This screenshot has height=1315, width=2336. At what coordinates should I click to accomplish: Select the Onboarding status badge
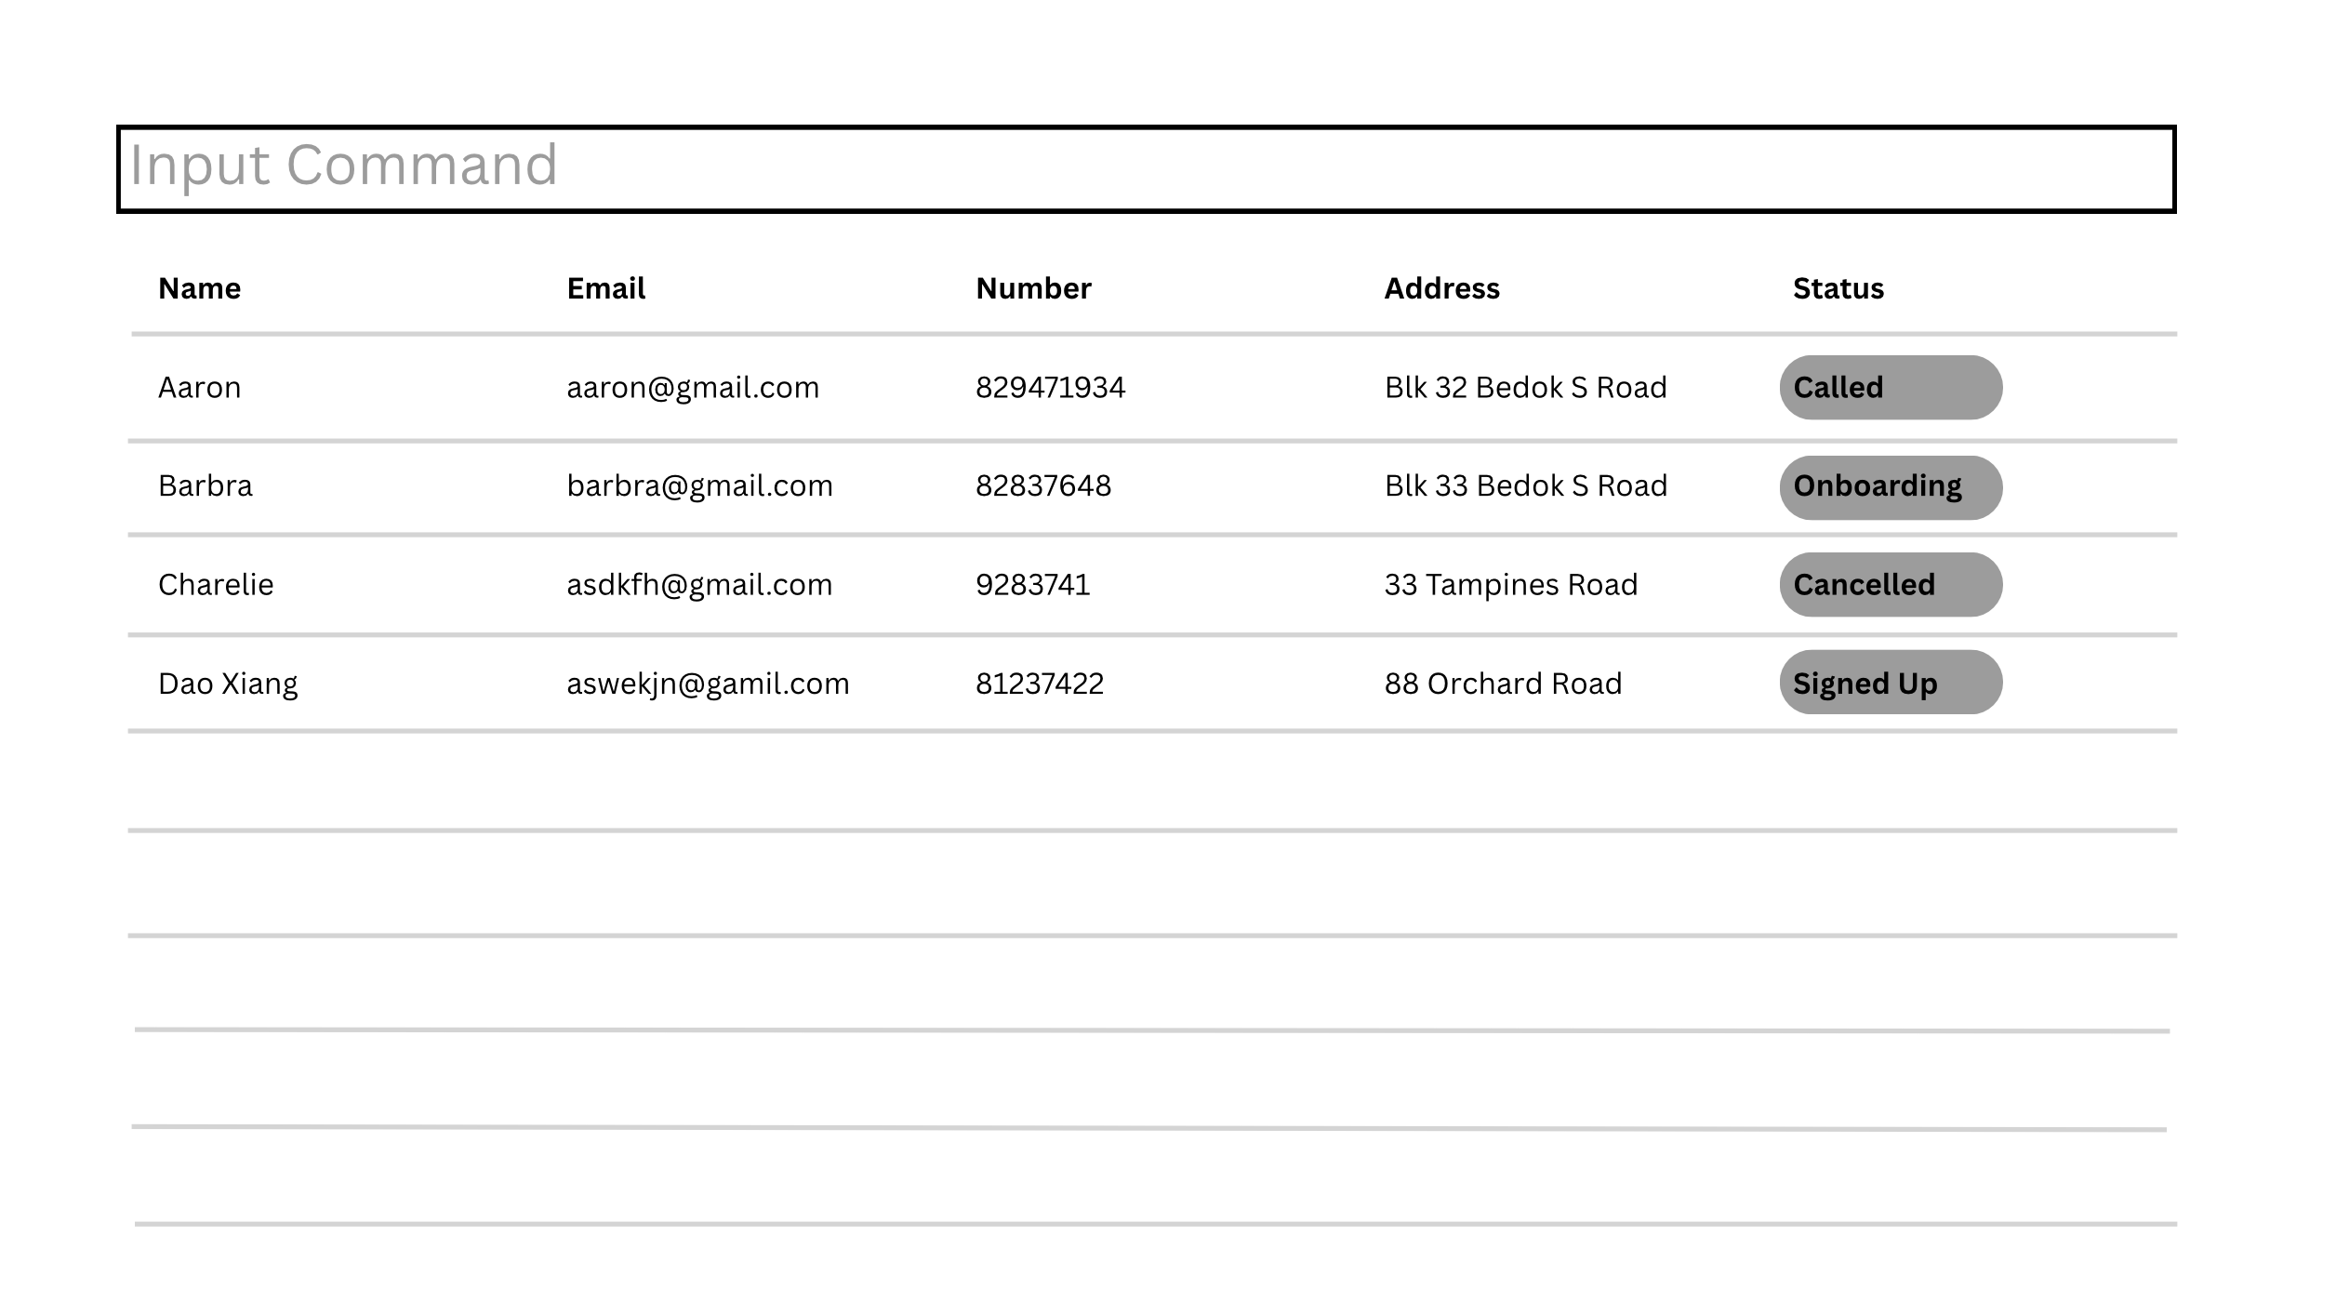tap(1890, 486)
